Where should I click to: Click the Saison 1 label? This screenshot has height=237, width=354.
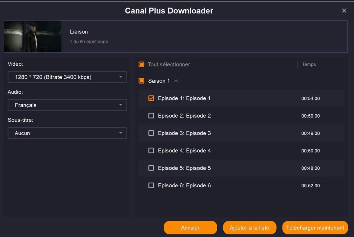point(159,81)
